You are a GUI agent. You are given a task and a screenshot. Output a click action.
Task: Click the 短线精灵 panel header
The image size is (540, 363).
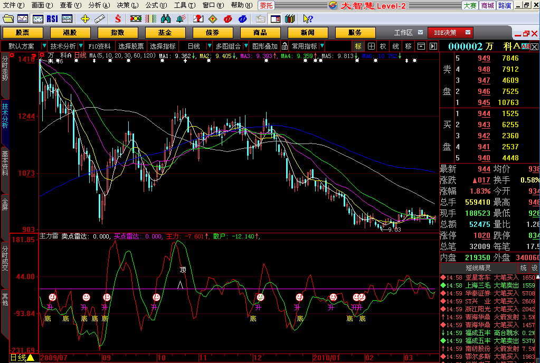pyautogui.click(x=479, y=268)
